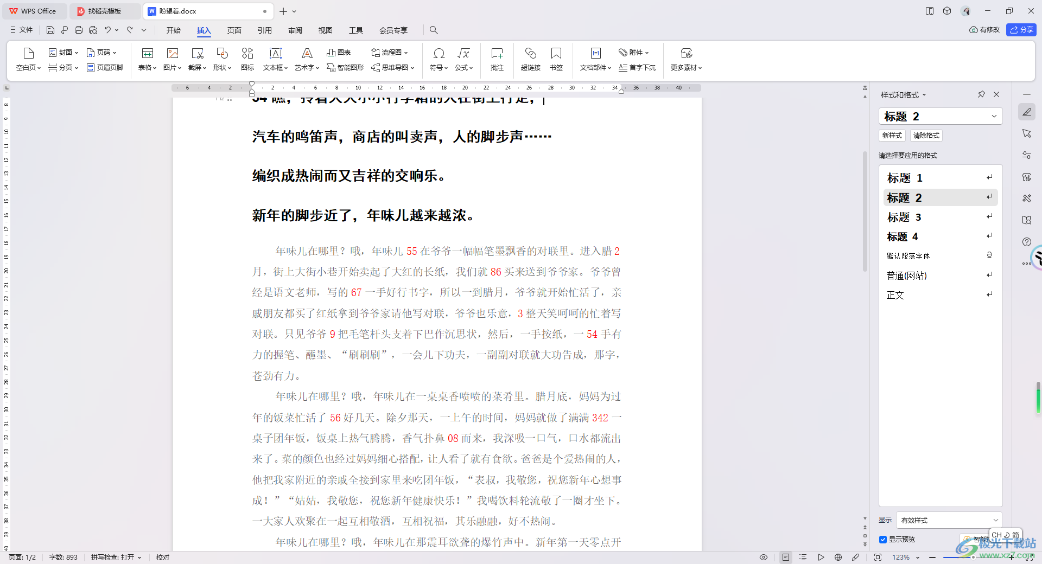
Task: Open the Start (开始) ribbon tab
Action: (174, 30)
